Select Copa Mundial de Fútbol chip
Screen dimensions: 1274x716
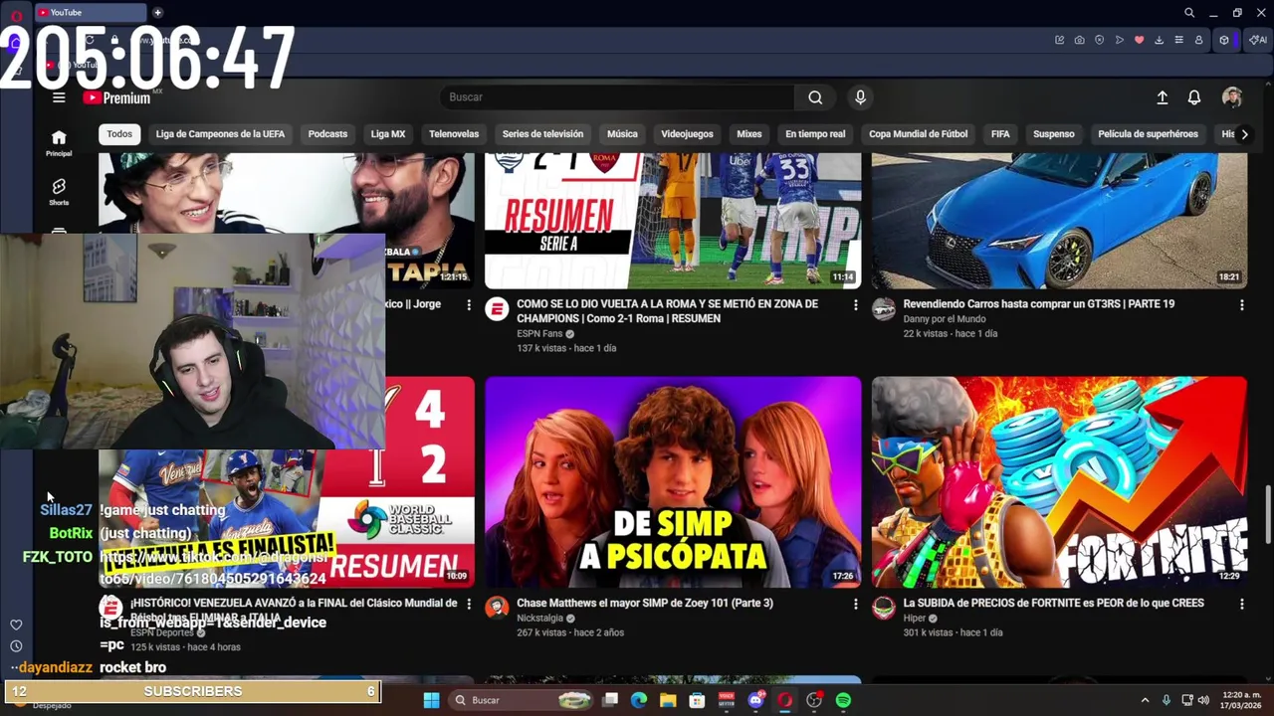tap(918, 134)
